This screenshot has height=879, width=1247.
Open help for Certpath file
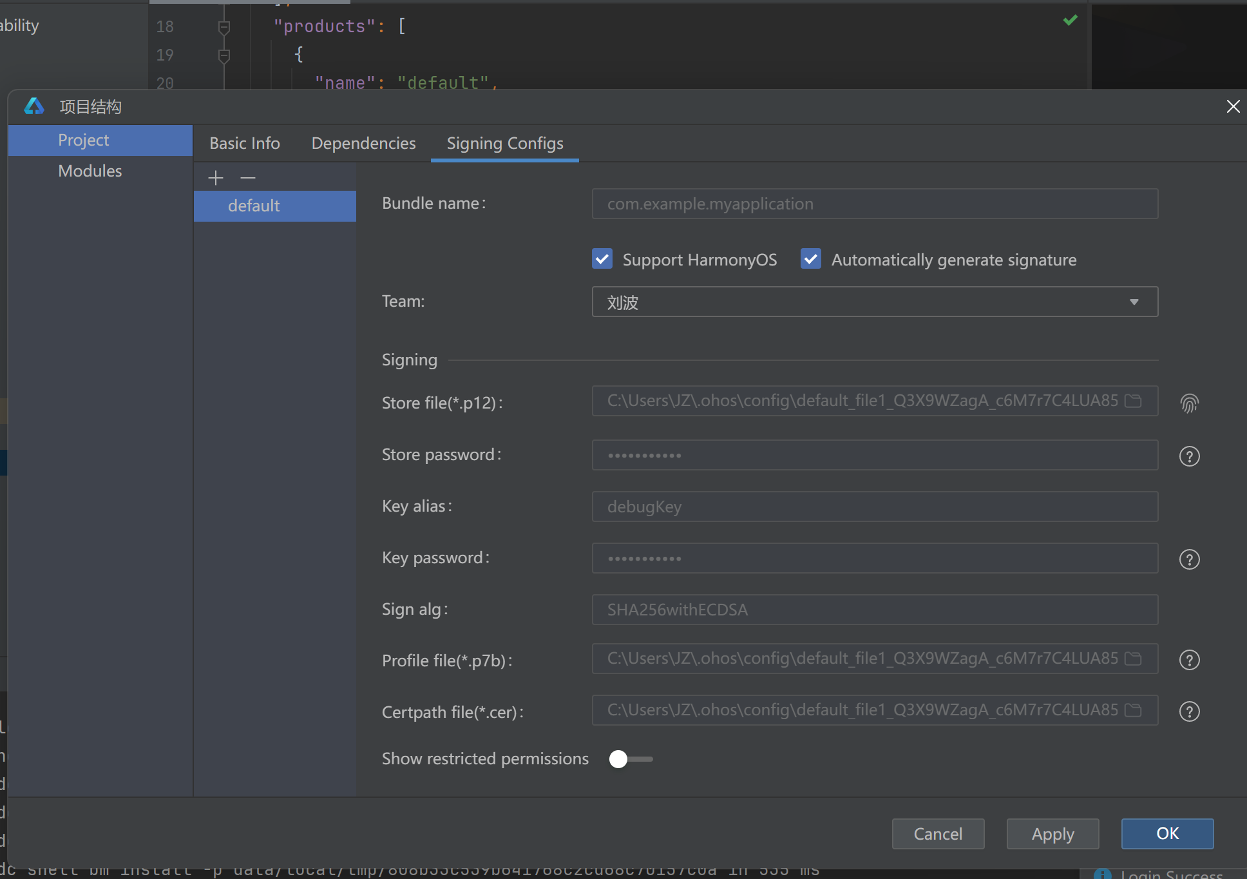(x=1189, y=711)
